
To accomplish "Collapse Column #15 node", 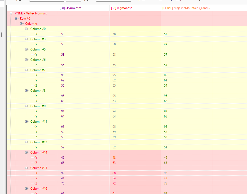I will point(26,168).
